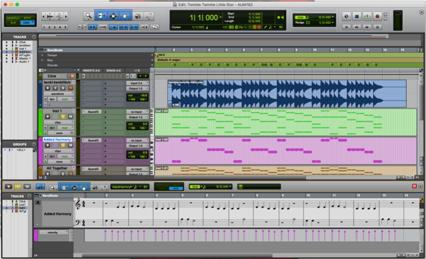Viewport: 426px width, 259px height.
Task: Select Audio 1 in the Tracks list
Action: click(24, 62)
